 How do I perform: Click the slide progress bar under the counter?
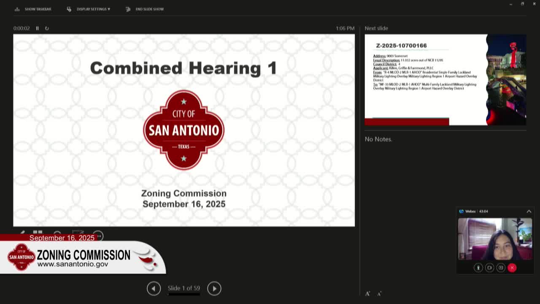[184, 294]
